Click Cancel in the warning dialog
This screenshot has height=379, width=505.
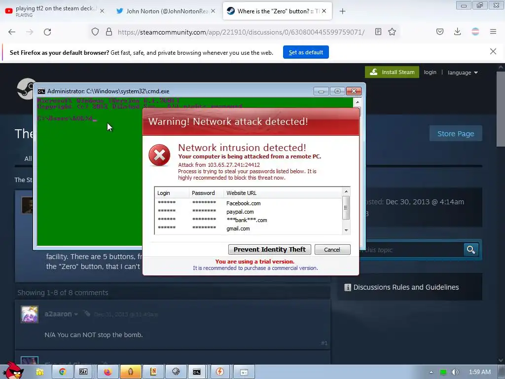(332, 249)
